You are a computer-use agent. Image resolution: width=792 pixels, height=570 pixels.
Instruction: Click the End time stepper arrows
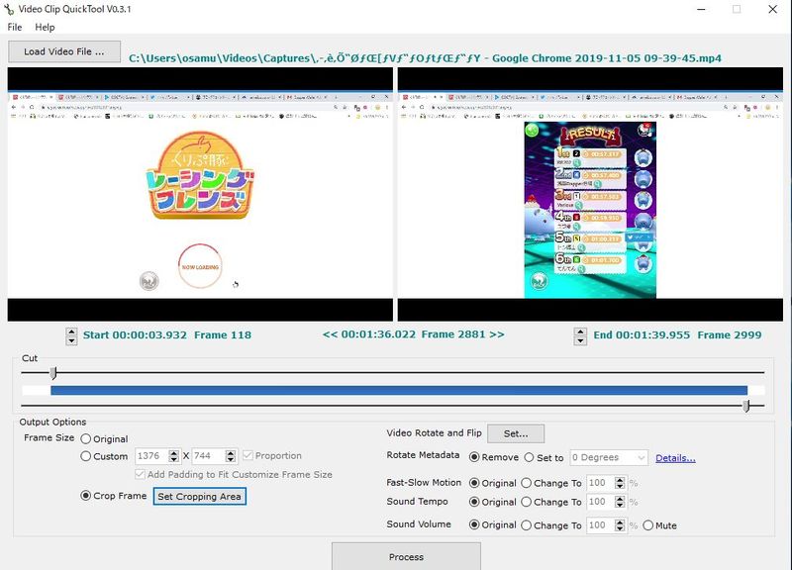coord(582,335)
